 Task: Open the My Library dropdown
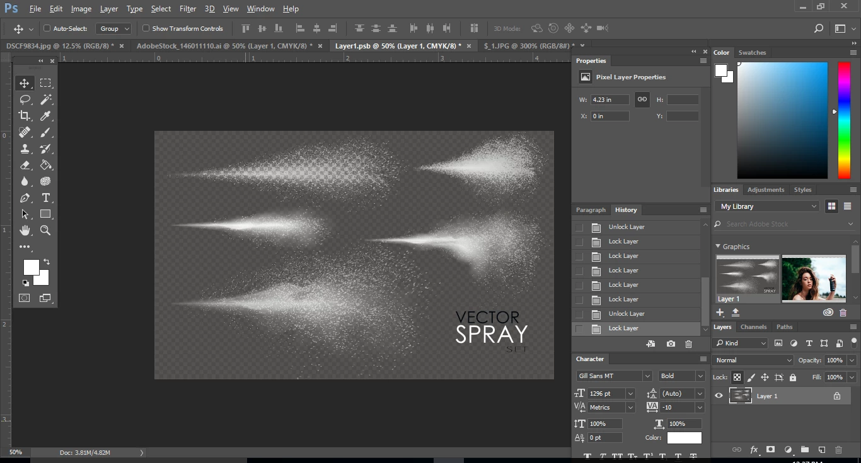click(767, 206)
